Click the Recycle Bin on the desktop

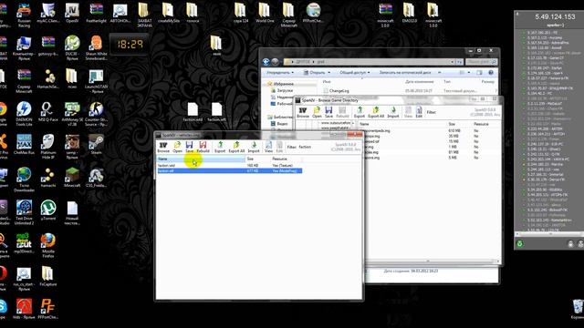click(578, 310)
